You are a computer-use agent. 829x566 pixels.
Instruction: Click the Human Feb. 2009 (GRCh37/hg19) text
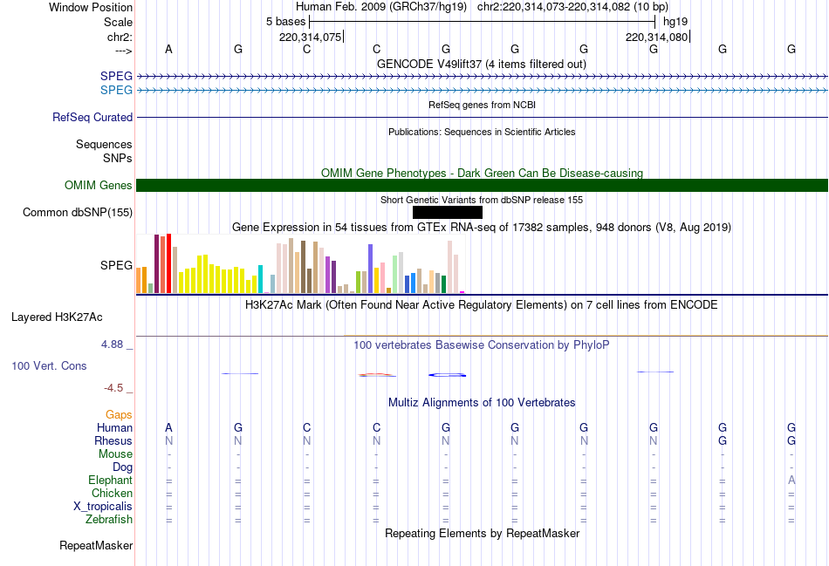[380, 7]
